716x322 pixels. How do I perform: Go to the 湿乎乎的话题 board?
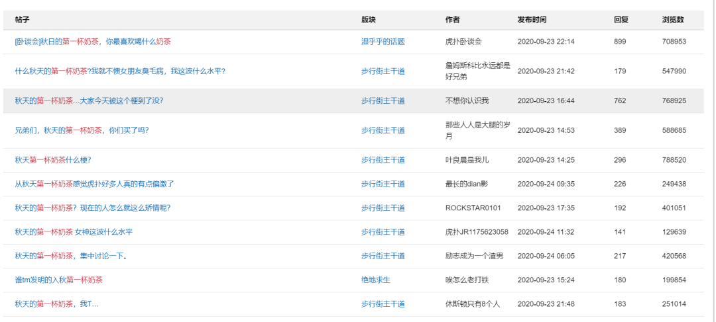[x=383, y=42]
